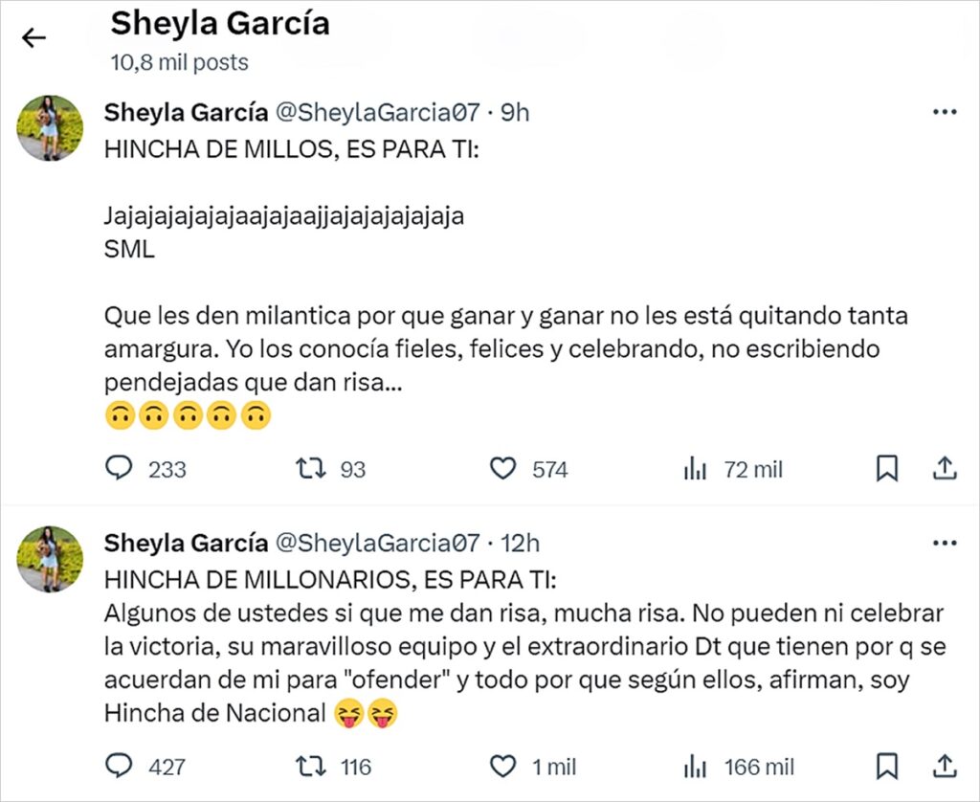Open more options on the 12h post
The width and height of the screenshot is (980, 802).
point(945,544)
